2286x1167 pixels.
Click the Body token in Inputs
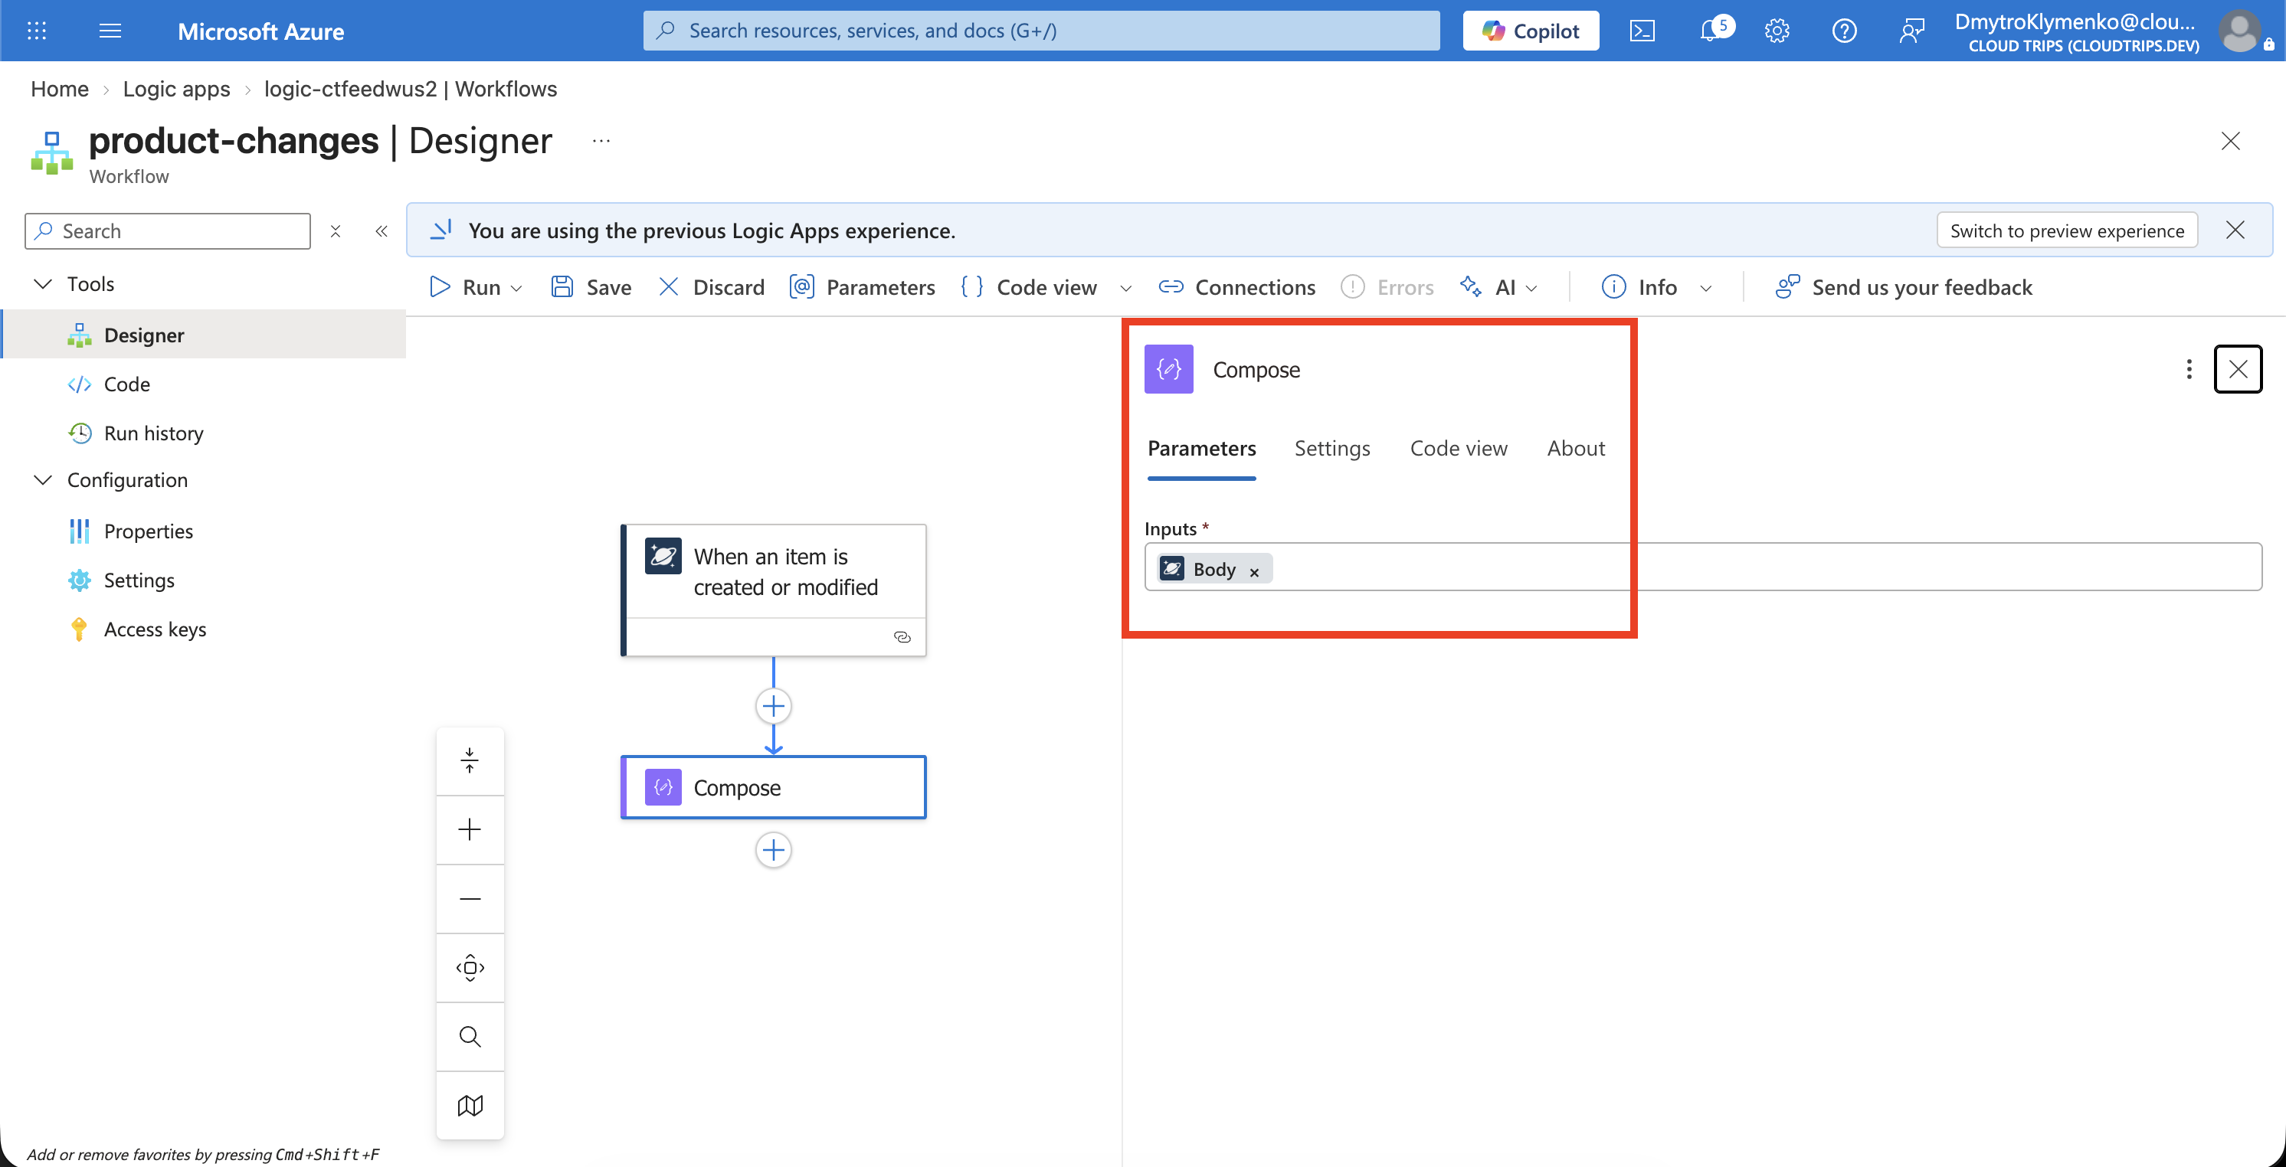tap(1214, 569)
